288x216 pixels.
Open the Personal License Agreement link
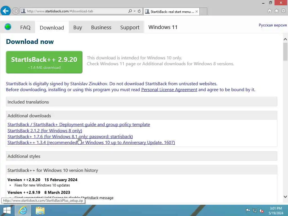[169, 90]
